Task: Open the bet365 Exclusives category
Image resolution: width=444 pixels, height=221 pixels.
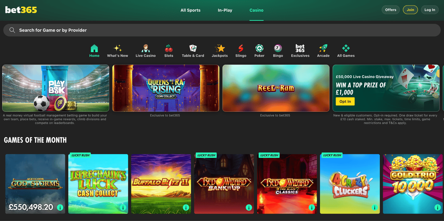Action: (300, 51)
